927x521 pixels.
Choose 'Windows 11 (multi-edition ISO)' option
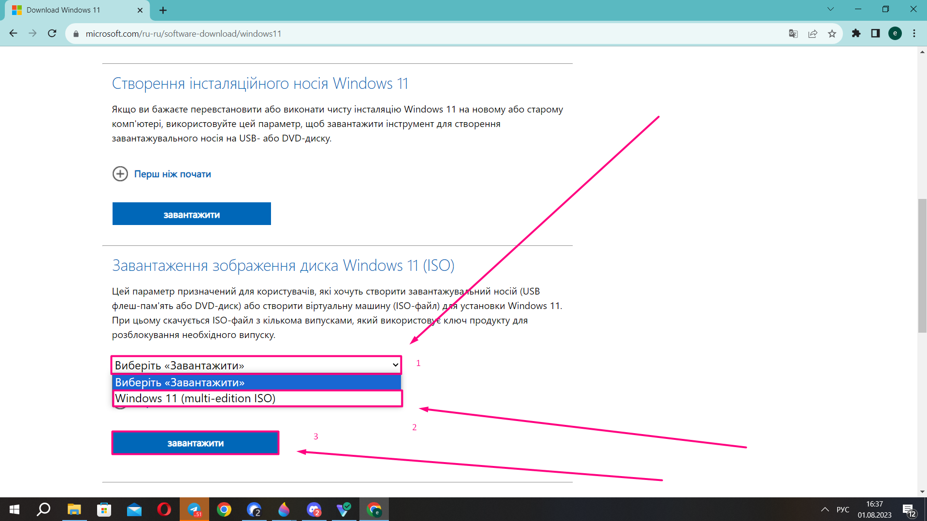257,398
